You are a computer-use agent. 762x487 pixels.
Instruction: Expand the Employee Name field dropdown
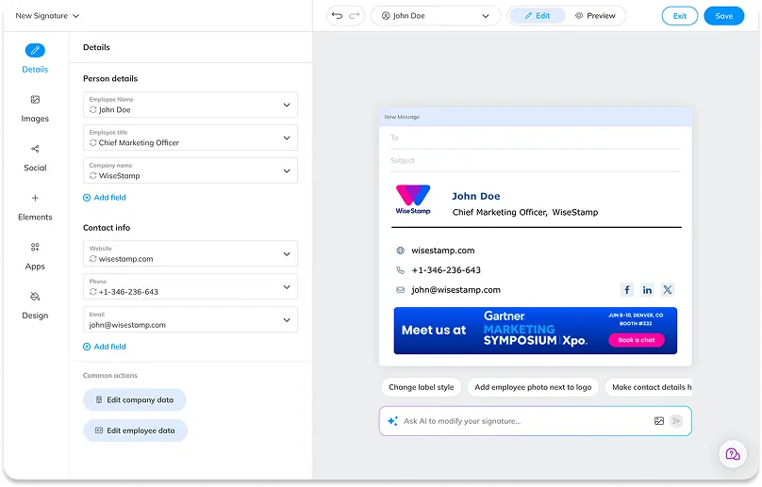pyautogui.click(x=287, y=105)
